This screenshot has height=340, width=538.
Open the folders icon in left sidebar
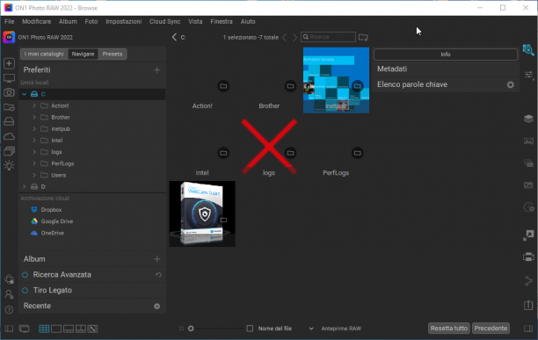point(9,107)
